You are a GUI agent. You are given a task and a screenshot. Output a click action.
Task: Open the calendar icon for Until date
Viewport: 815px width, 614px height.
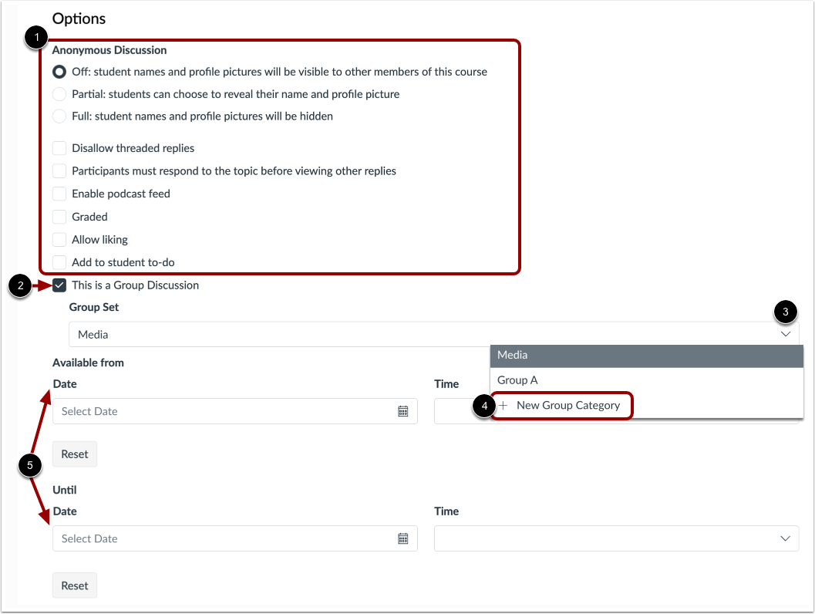click(402, 538)
